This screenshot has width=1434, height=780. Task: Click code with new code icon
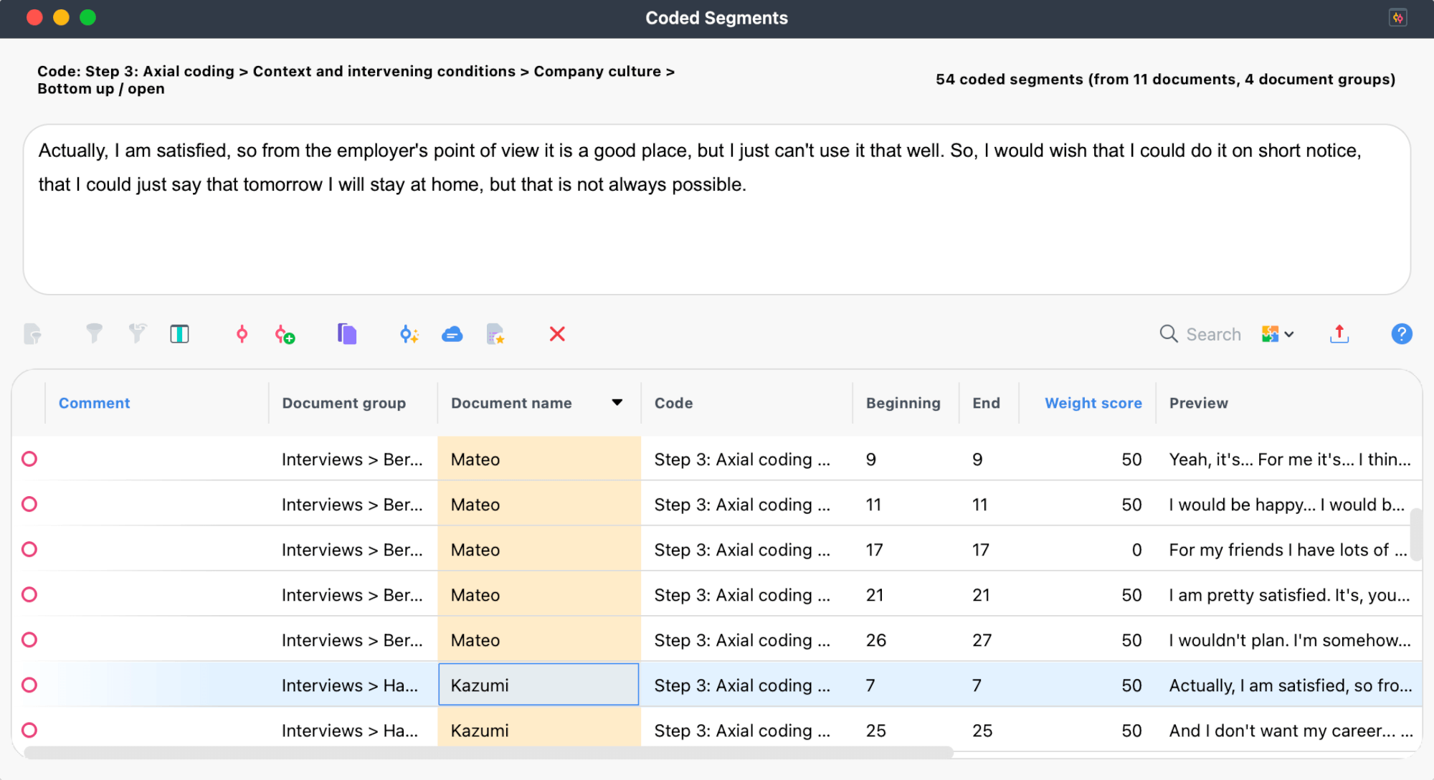[x=285, y=334]
